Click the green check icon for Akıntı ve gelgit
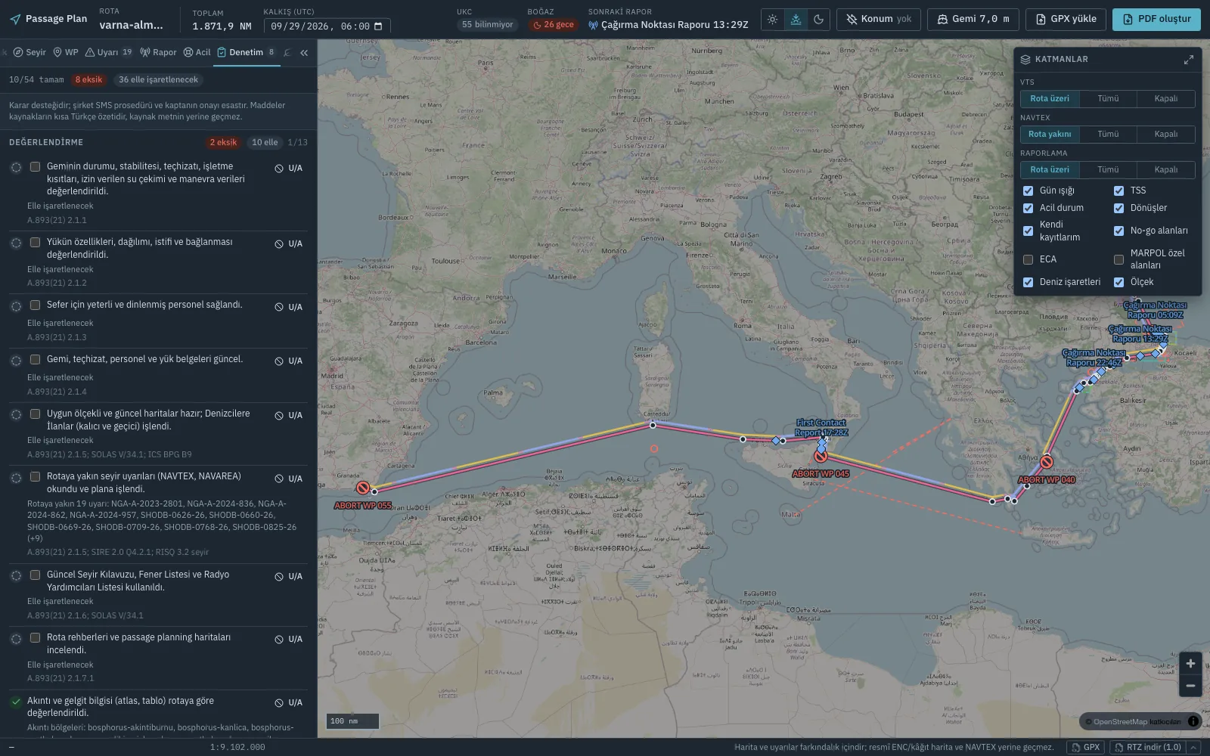Image resolution: width=1210 pixels, height=756 pixels. coord(16,702)
